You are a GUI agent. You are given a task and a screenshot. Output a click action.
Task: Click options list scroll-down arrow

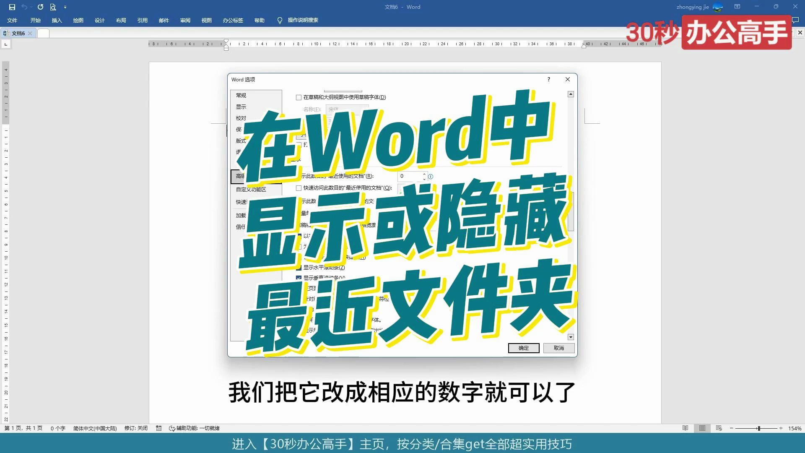[x=571, y=337]
